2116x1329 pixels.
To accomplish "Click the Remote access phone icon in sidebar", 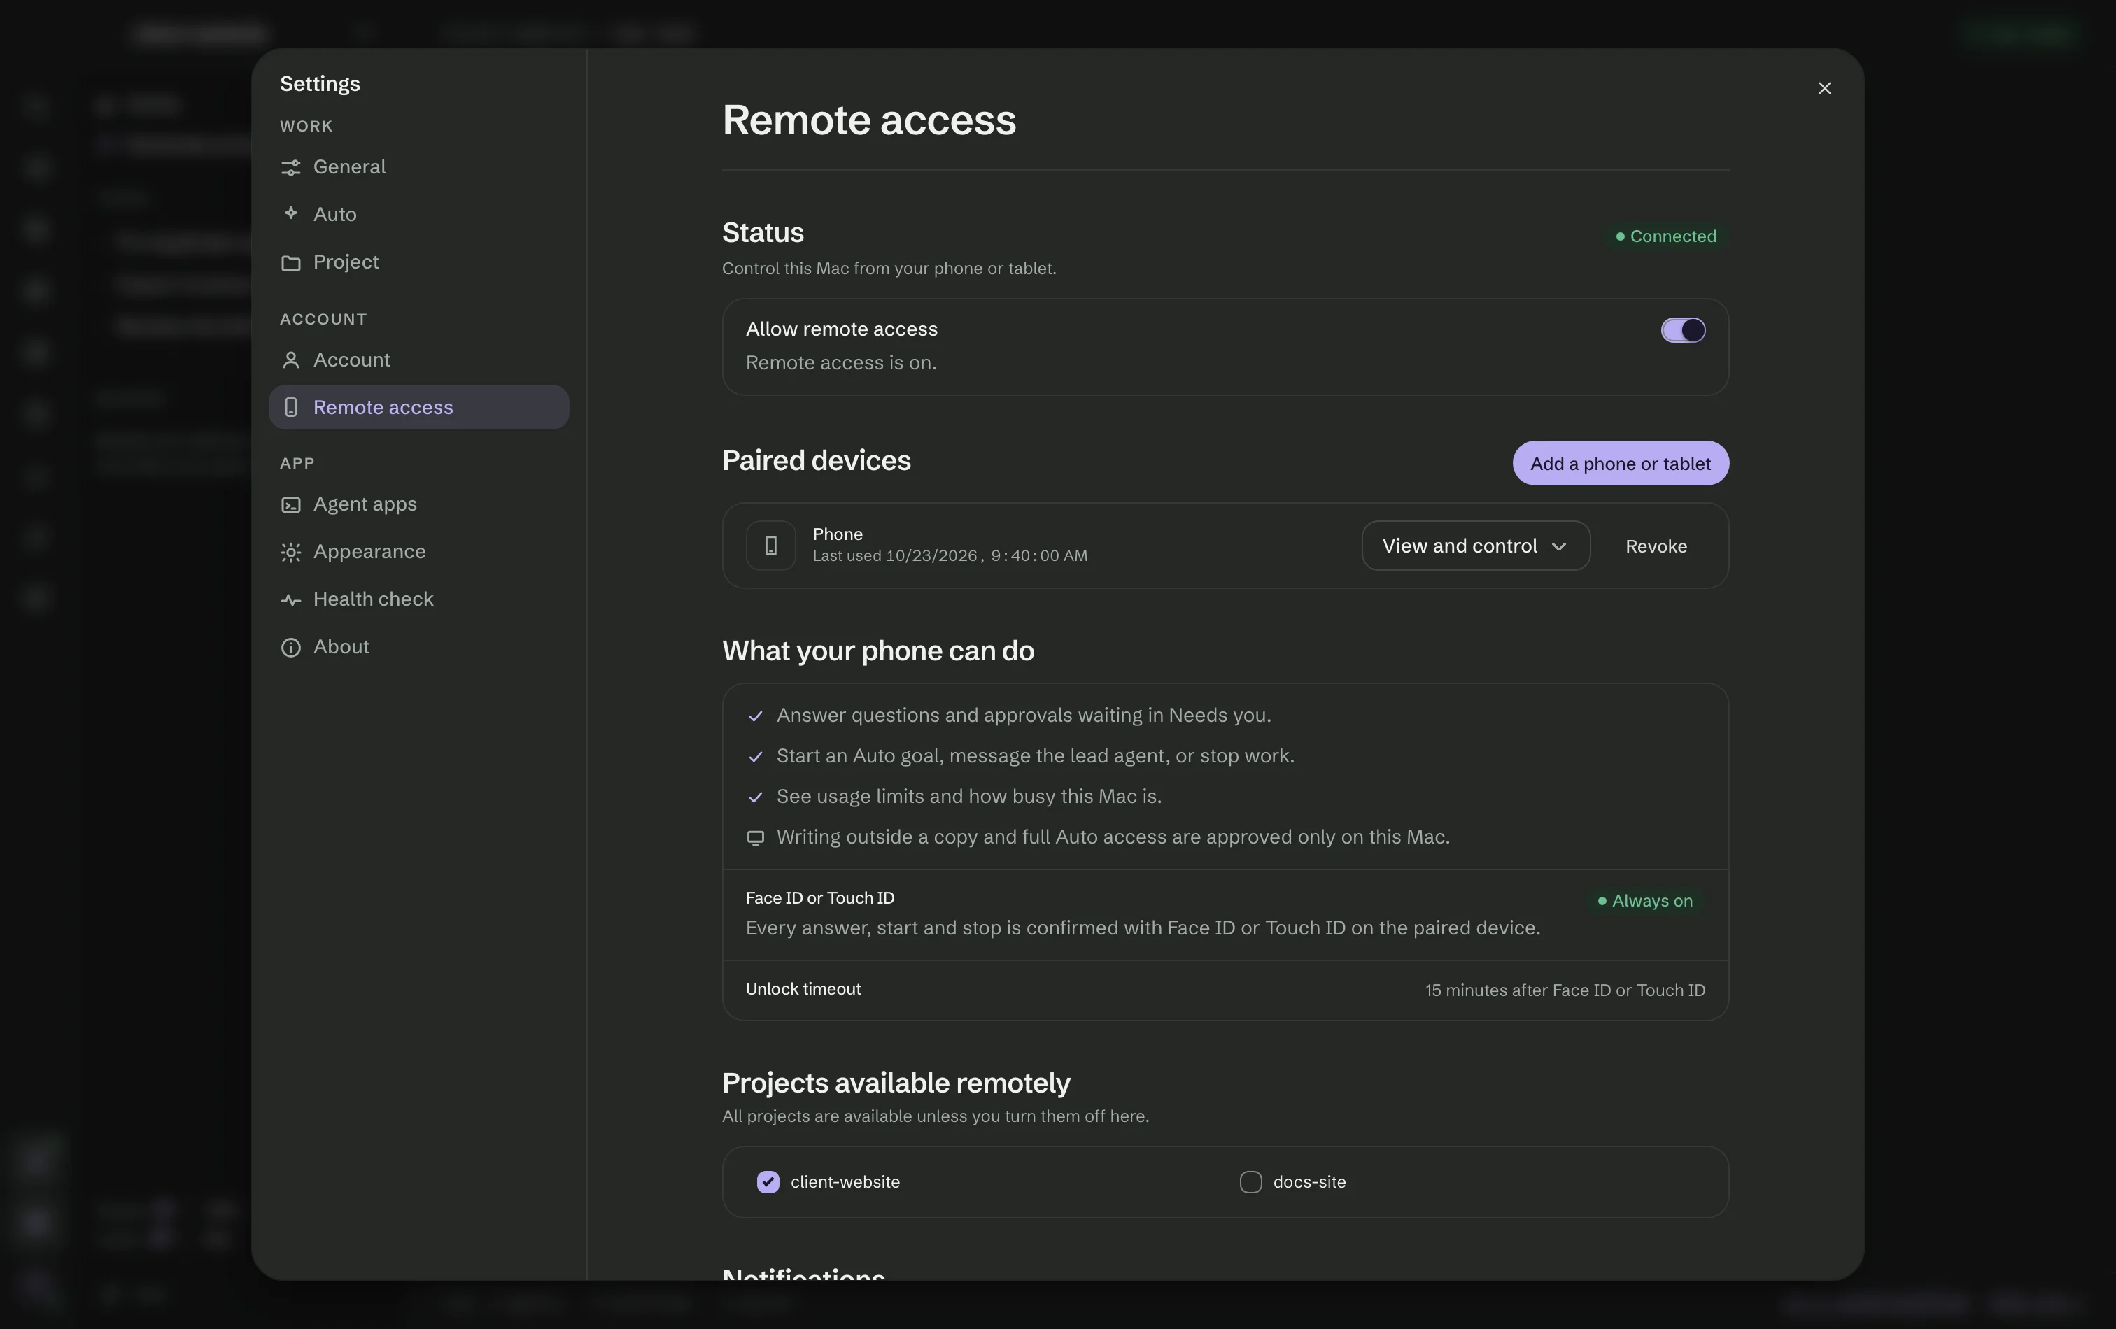I will pos(291,408).
